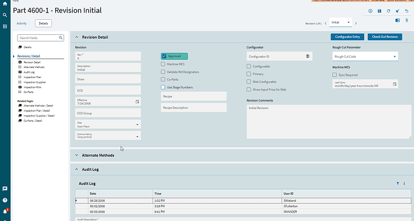The image size is (414, 221).
Task: Open the Rough Cut Code dropdown
Action: pos(365,56)
